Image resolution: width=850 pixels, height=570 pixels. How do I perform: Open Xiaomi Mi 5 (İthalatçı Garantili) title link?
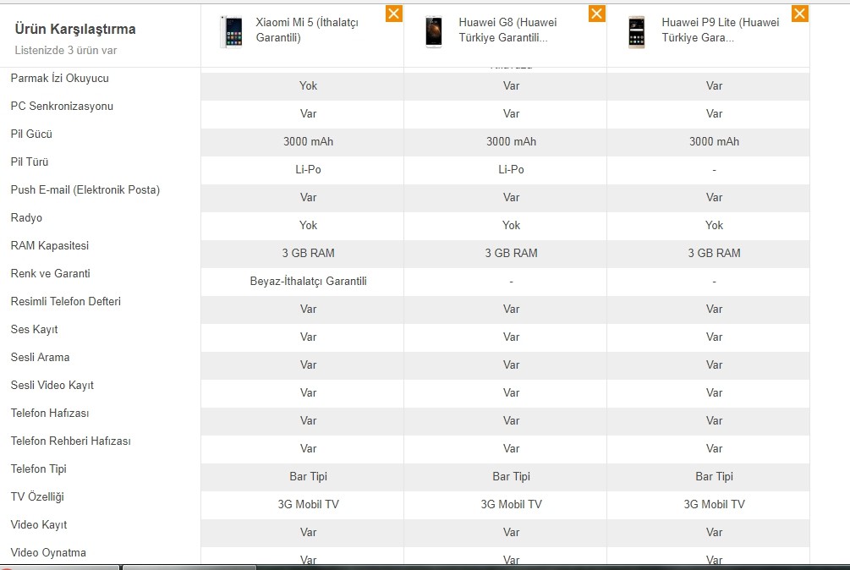(x=307, y=30)
